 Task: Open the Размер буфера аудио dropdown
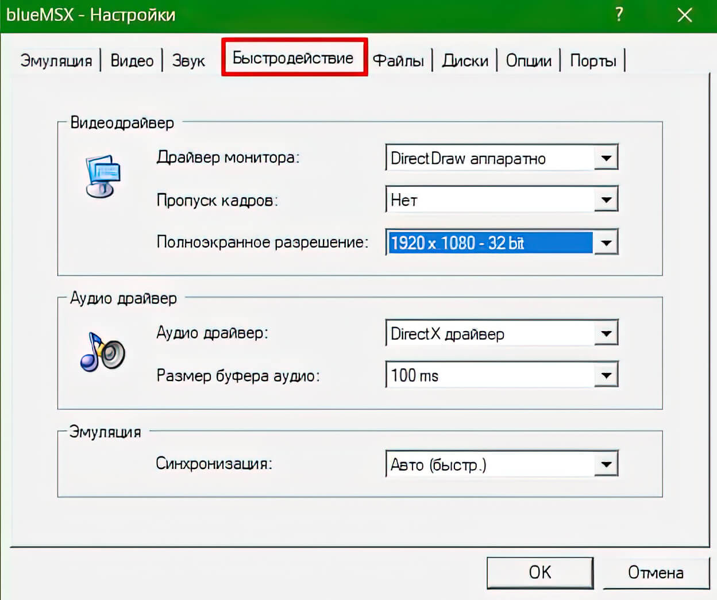click(x=606, y=376)
